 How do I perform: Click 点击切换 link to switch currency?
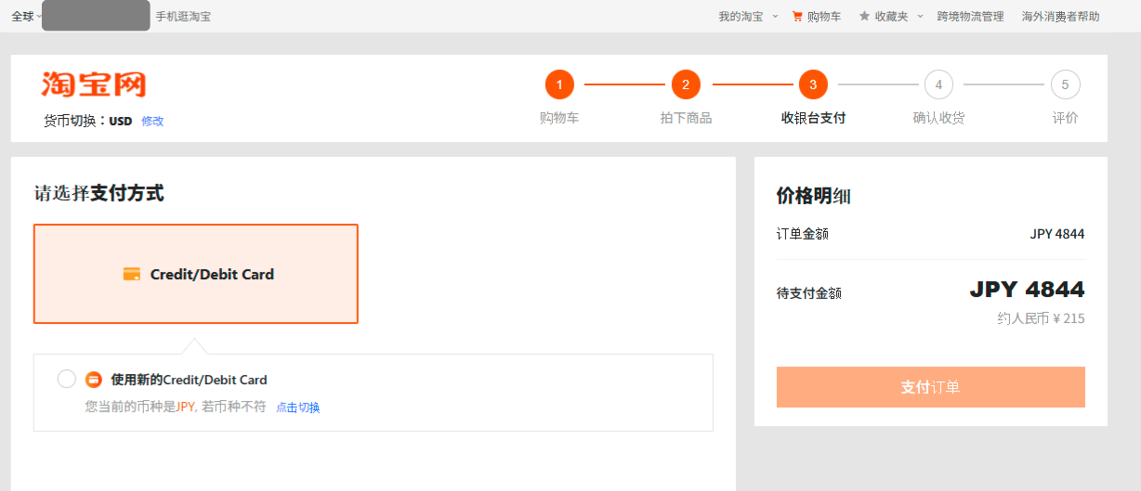(297, 407)
